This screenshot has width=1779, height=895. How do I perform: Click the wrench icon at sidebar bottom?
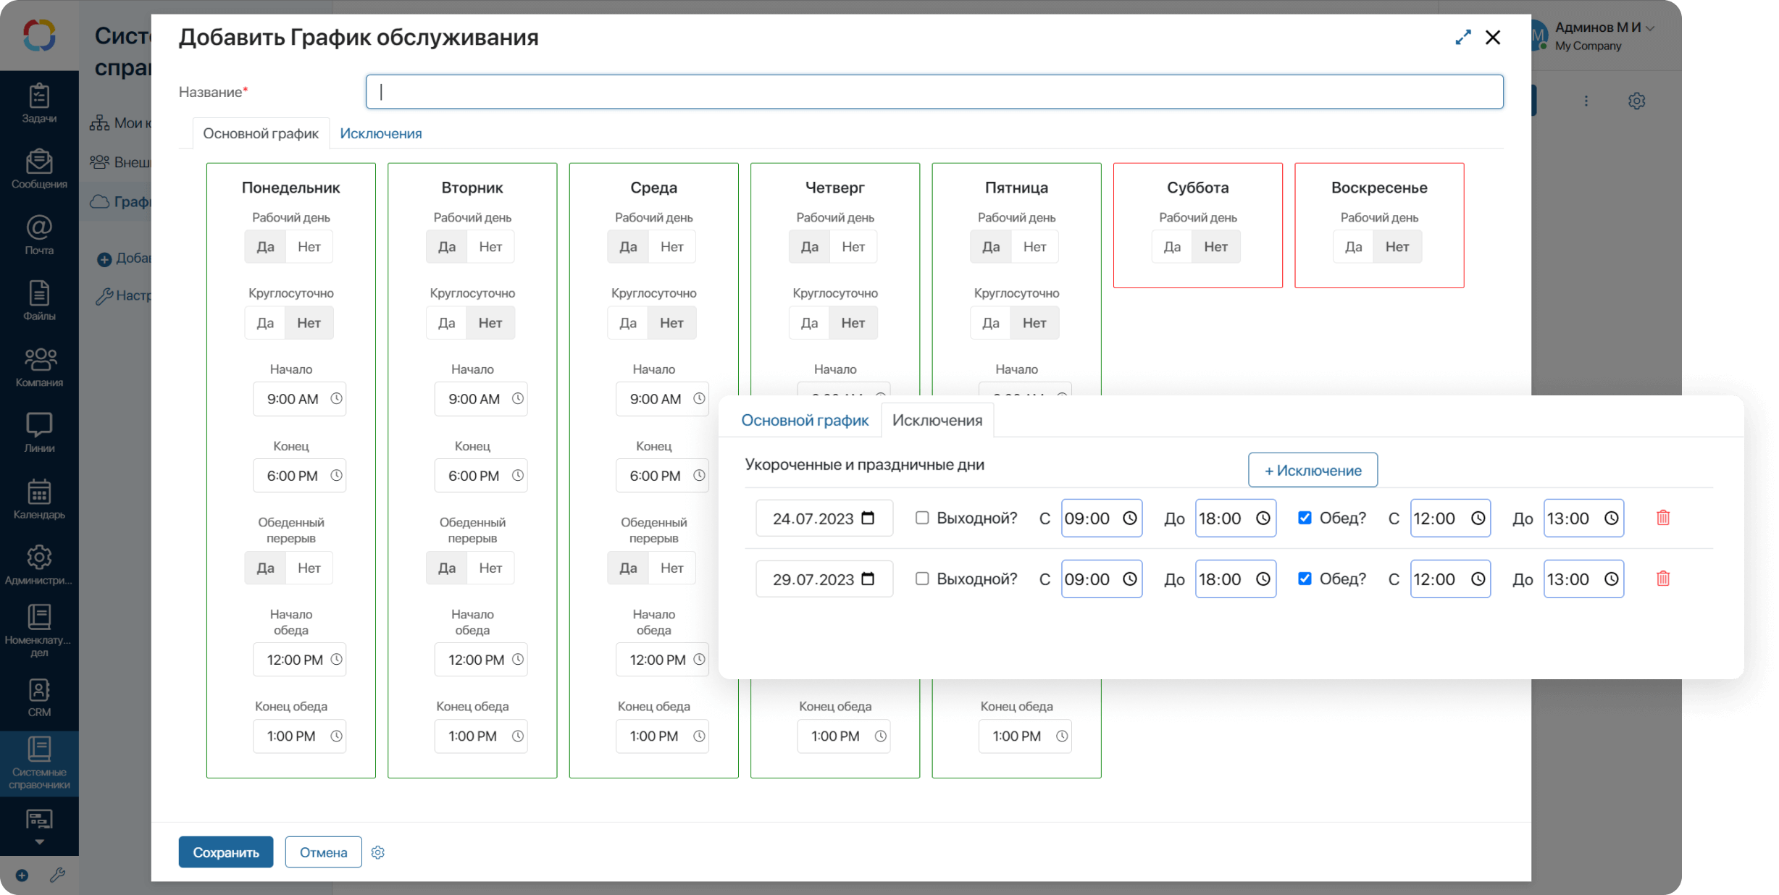[58, 875]
